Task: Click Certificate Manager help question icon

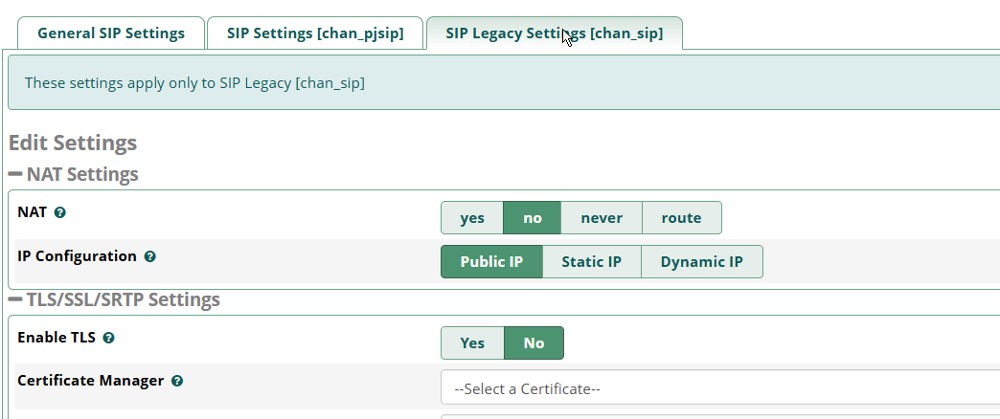Action: coord(177,381)
